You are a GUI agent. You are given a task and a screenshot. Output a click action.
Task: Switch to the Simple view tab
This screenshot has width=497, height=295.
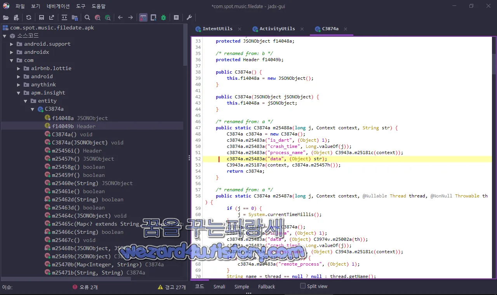242,286
